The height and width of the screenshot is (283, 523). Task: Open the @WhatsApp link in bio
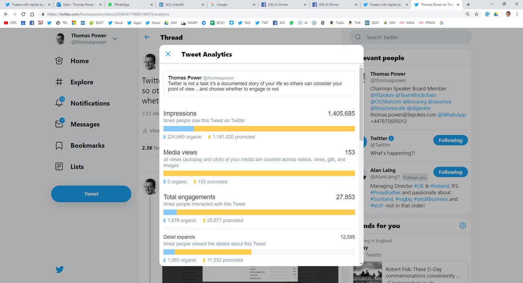[x=452, y=115]
